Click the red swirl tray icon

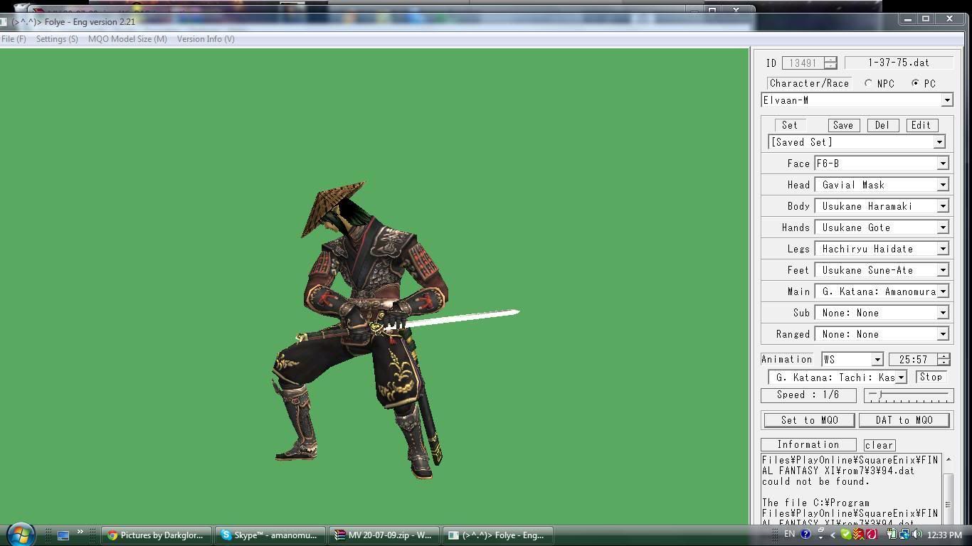pos(871,535)
